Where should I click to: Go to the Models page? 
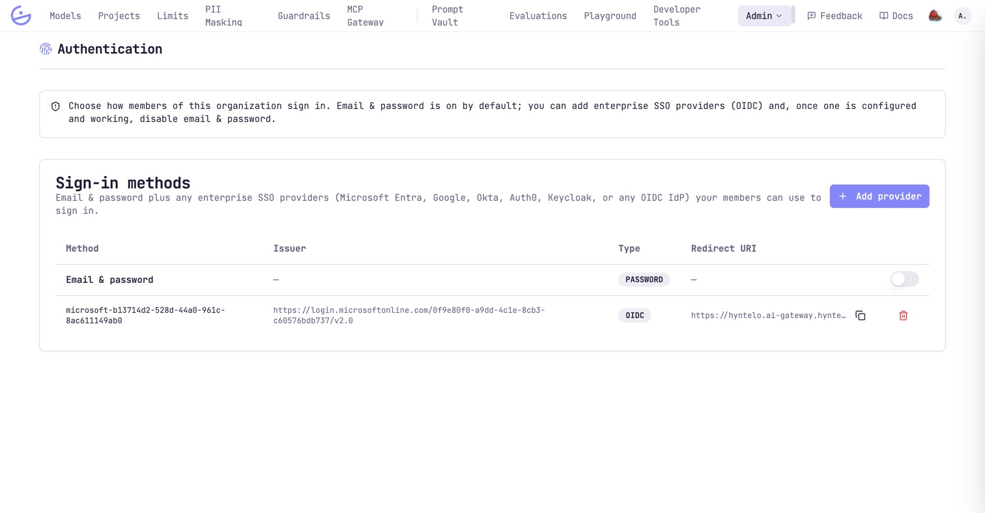(66, 16)
